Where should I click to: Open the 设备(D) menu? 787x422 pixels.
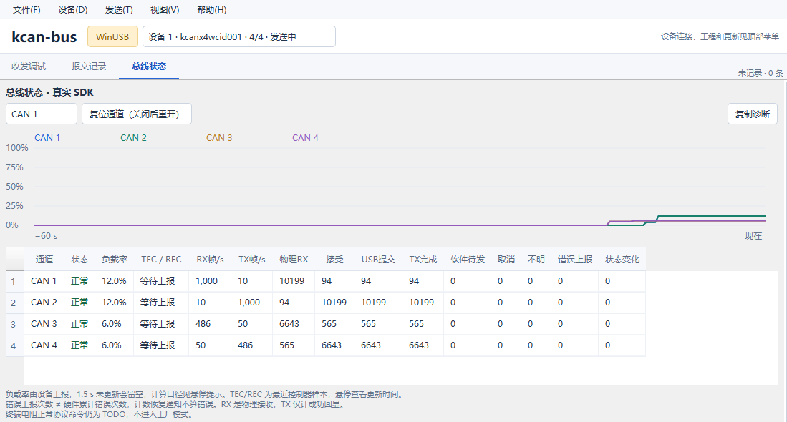73,9
